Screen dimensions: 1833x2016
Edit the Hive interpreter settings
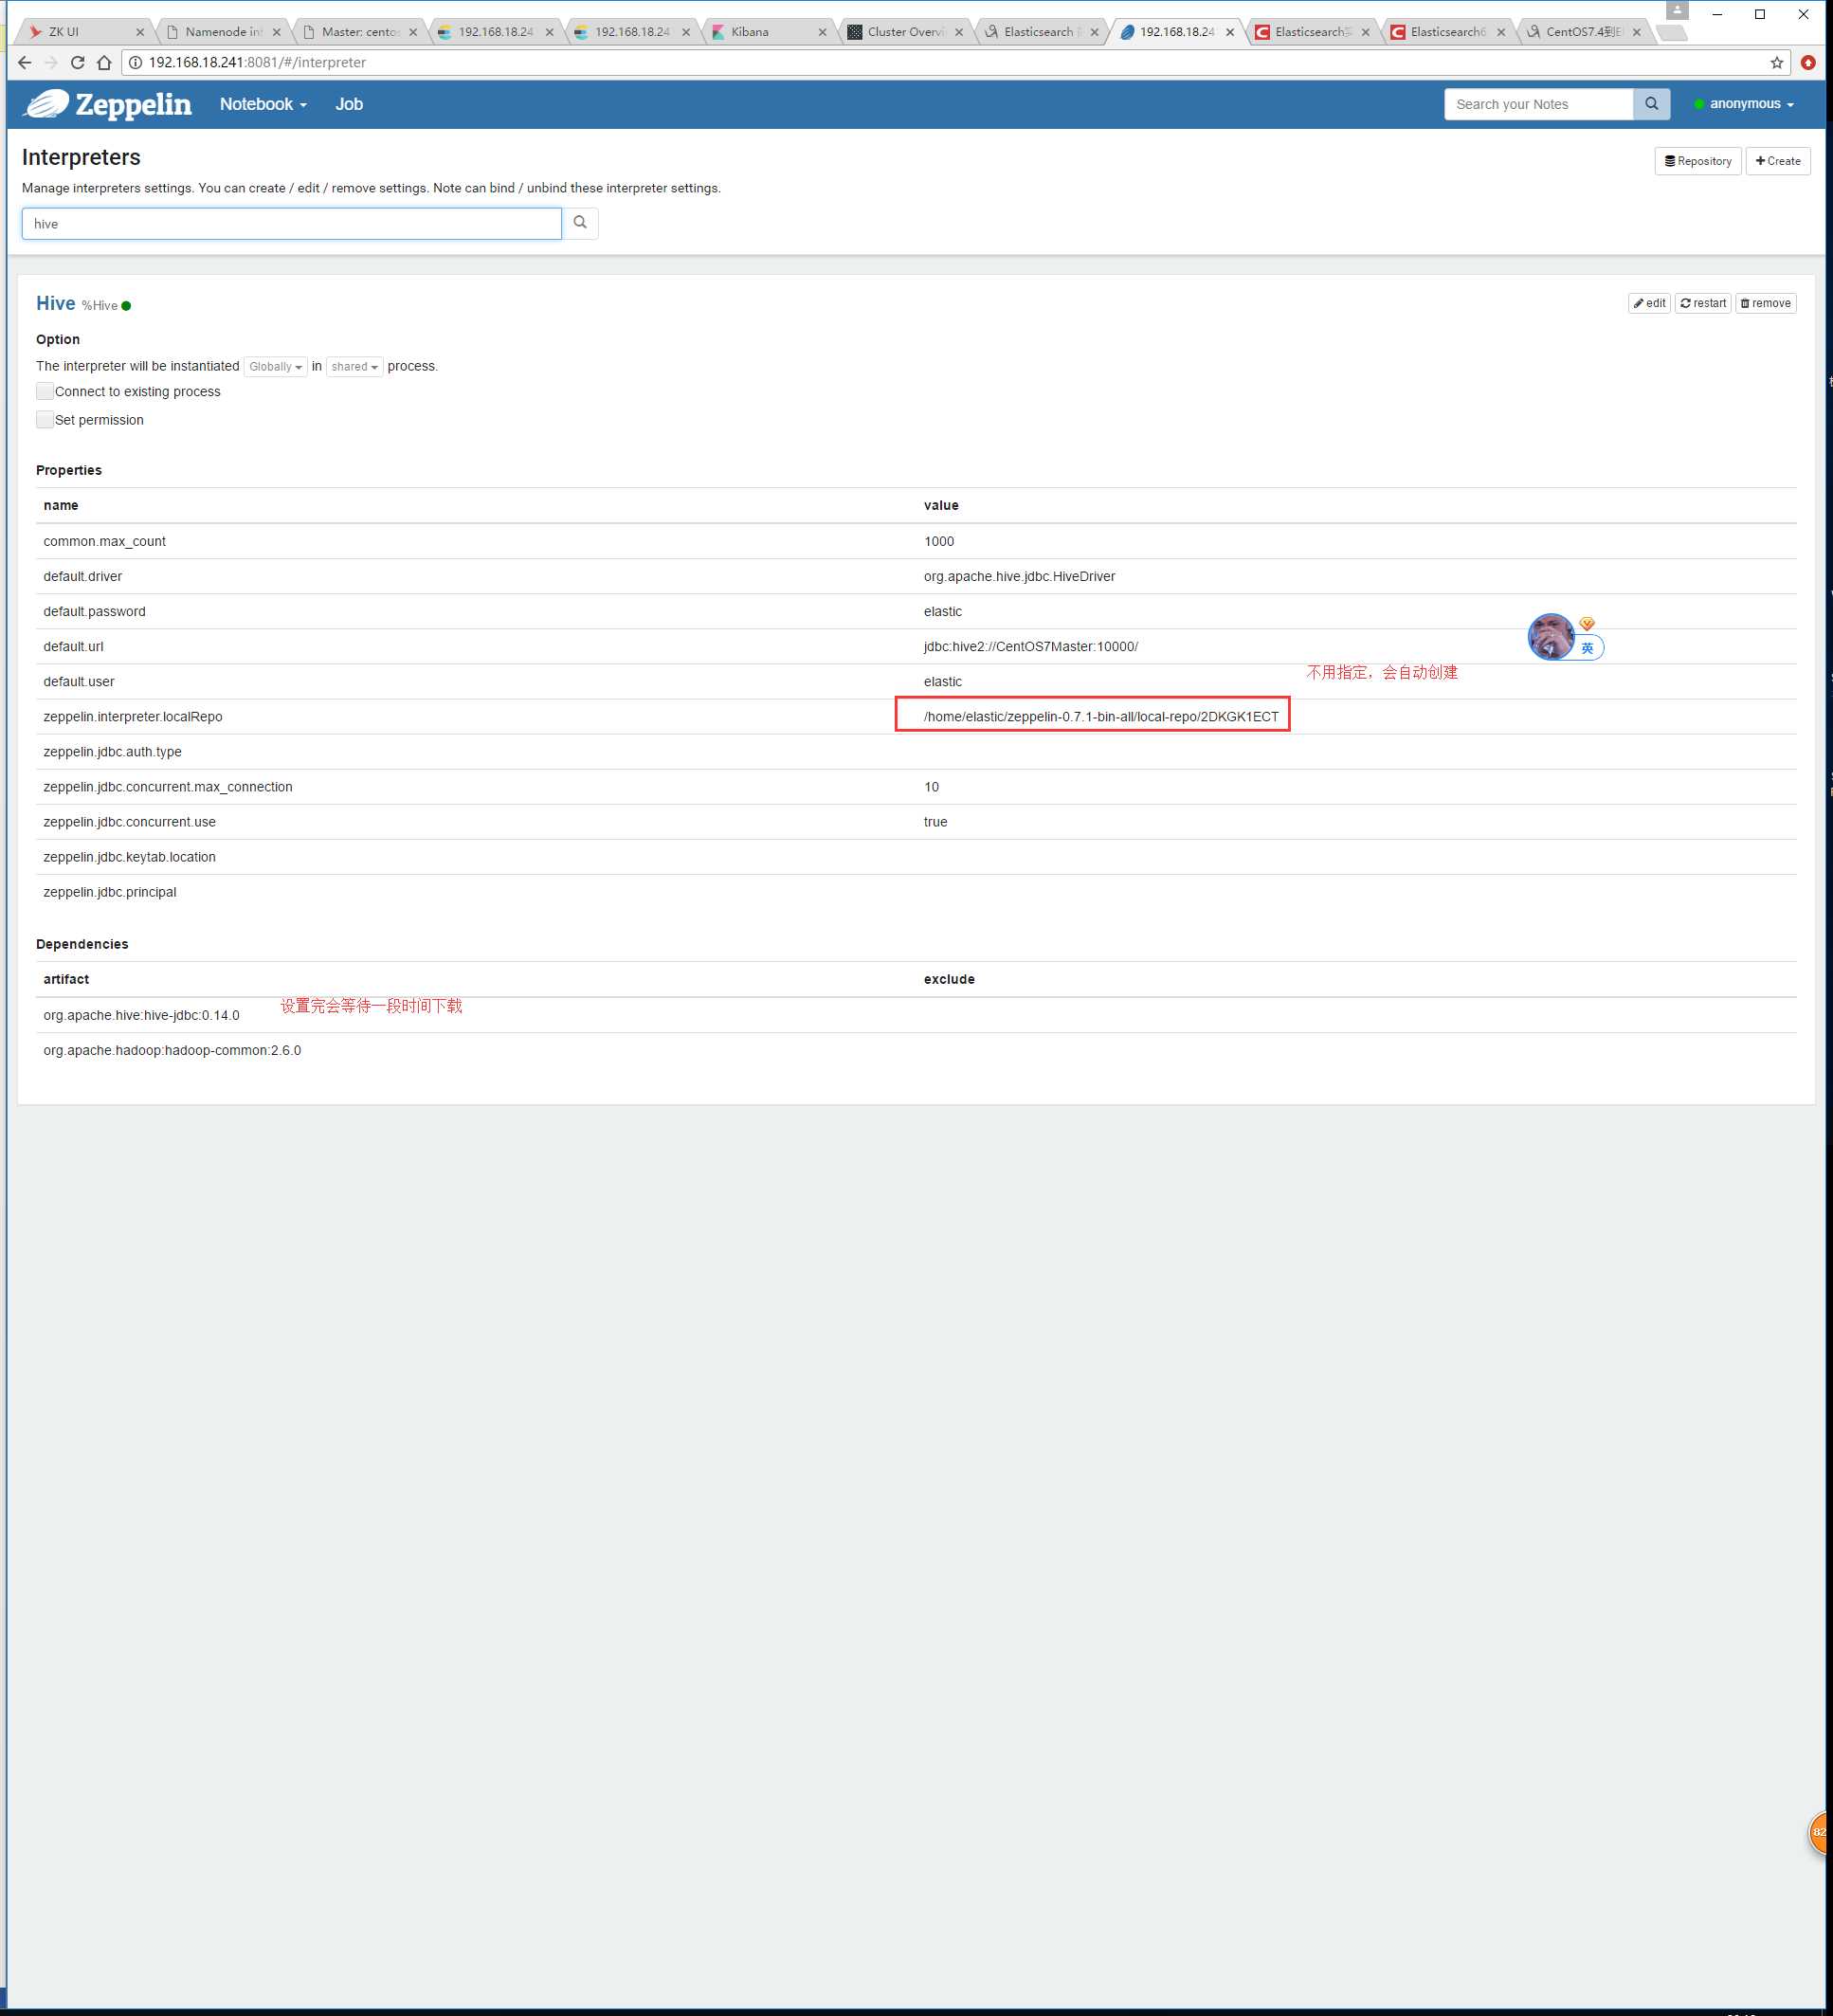[1649, 303]
